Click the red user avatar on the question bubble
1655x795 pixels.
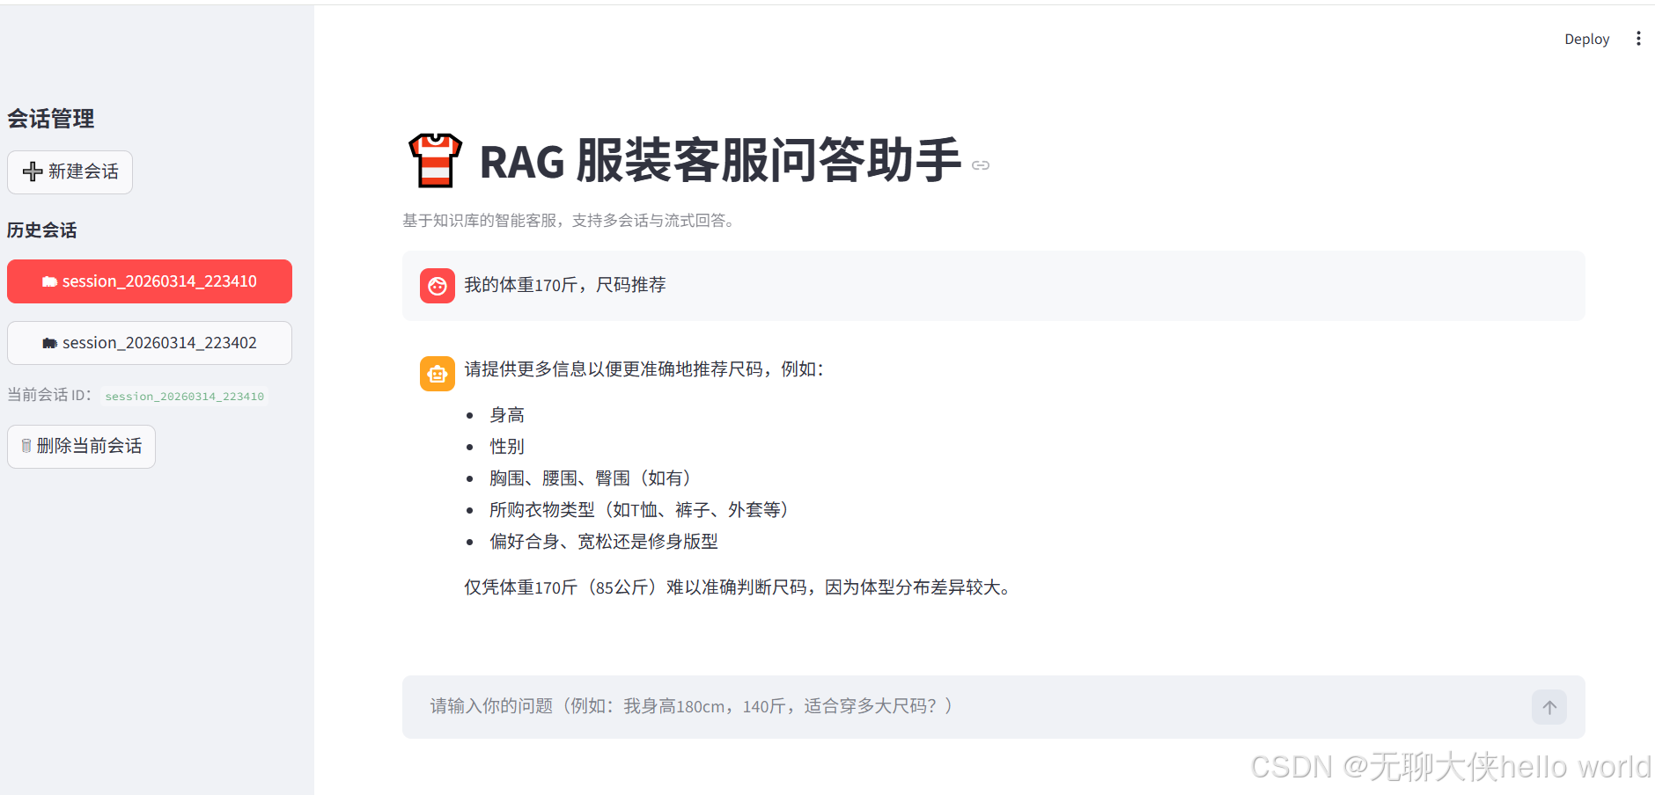coord(438,285)
